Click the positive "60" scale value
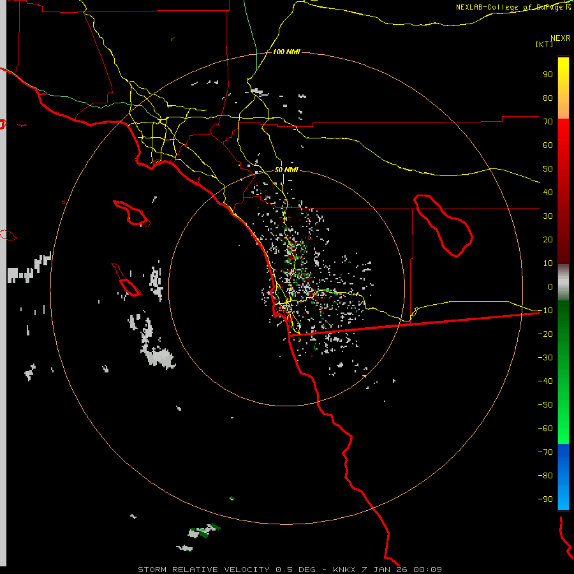The height and width of the screenshot is (574, 574). point(548,145)
